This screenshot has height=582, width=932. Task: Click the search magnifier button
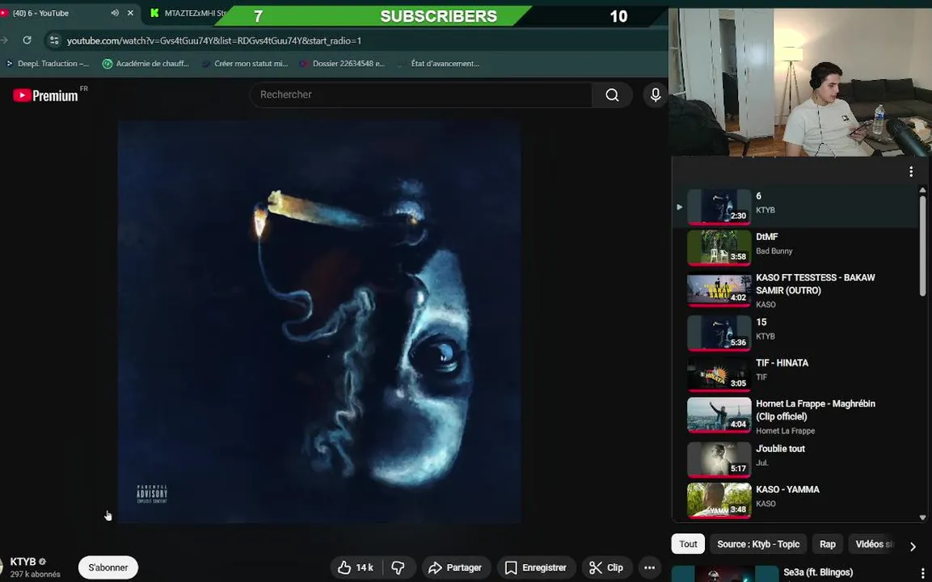tap(612, 95)
